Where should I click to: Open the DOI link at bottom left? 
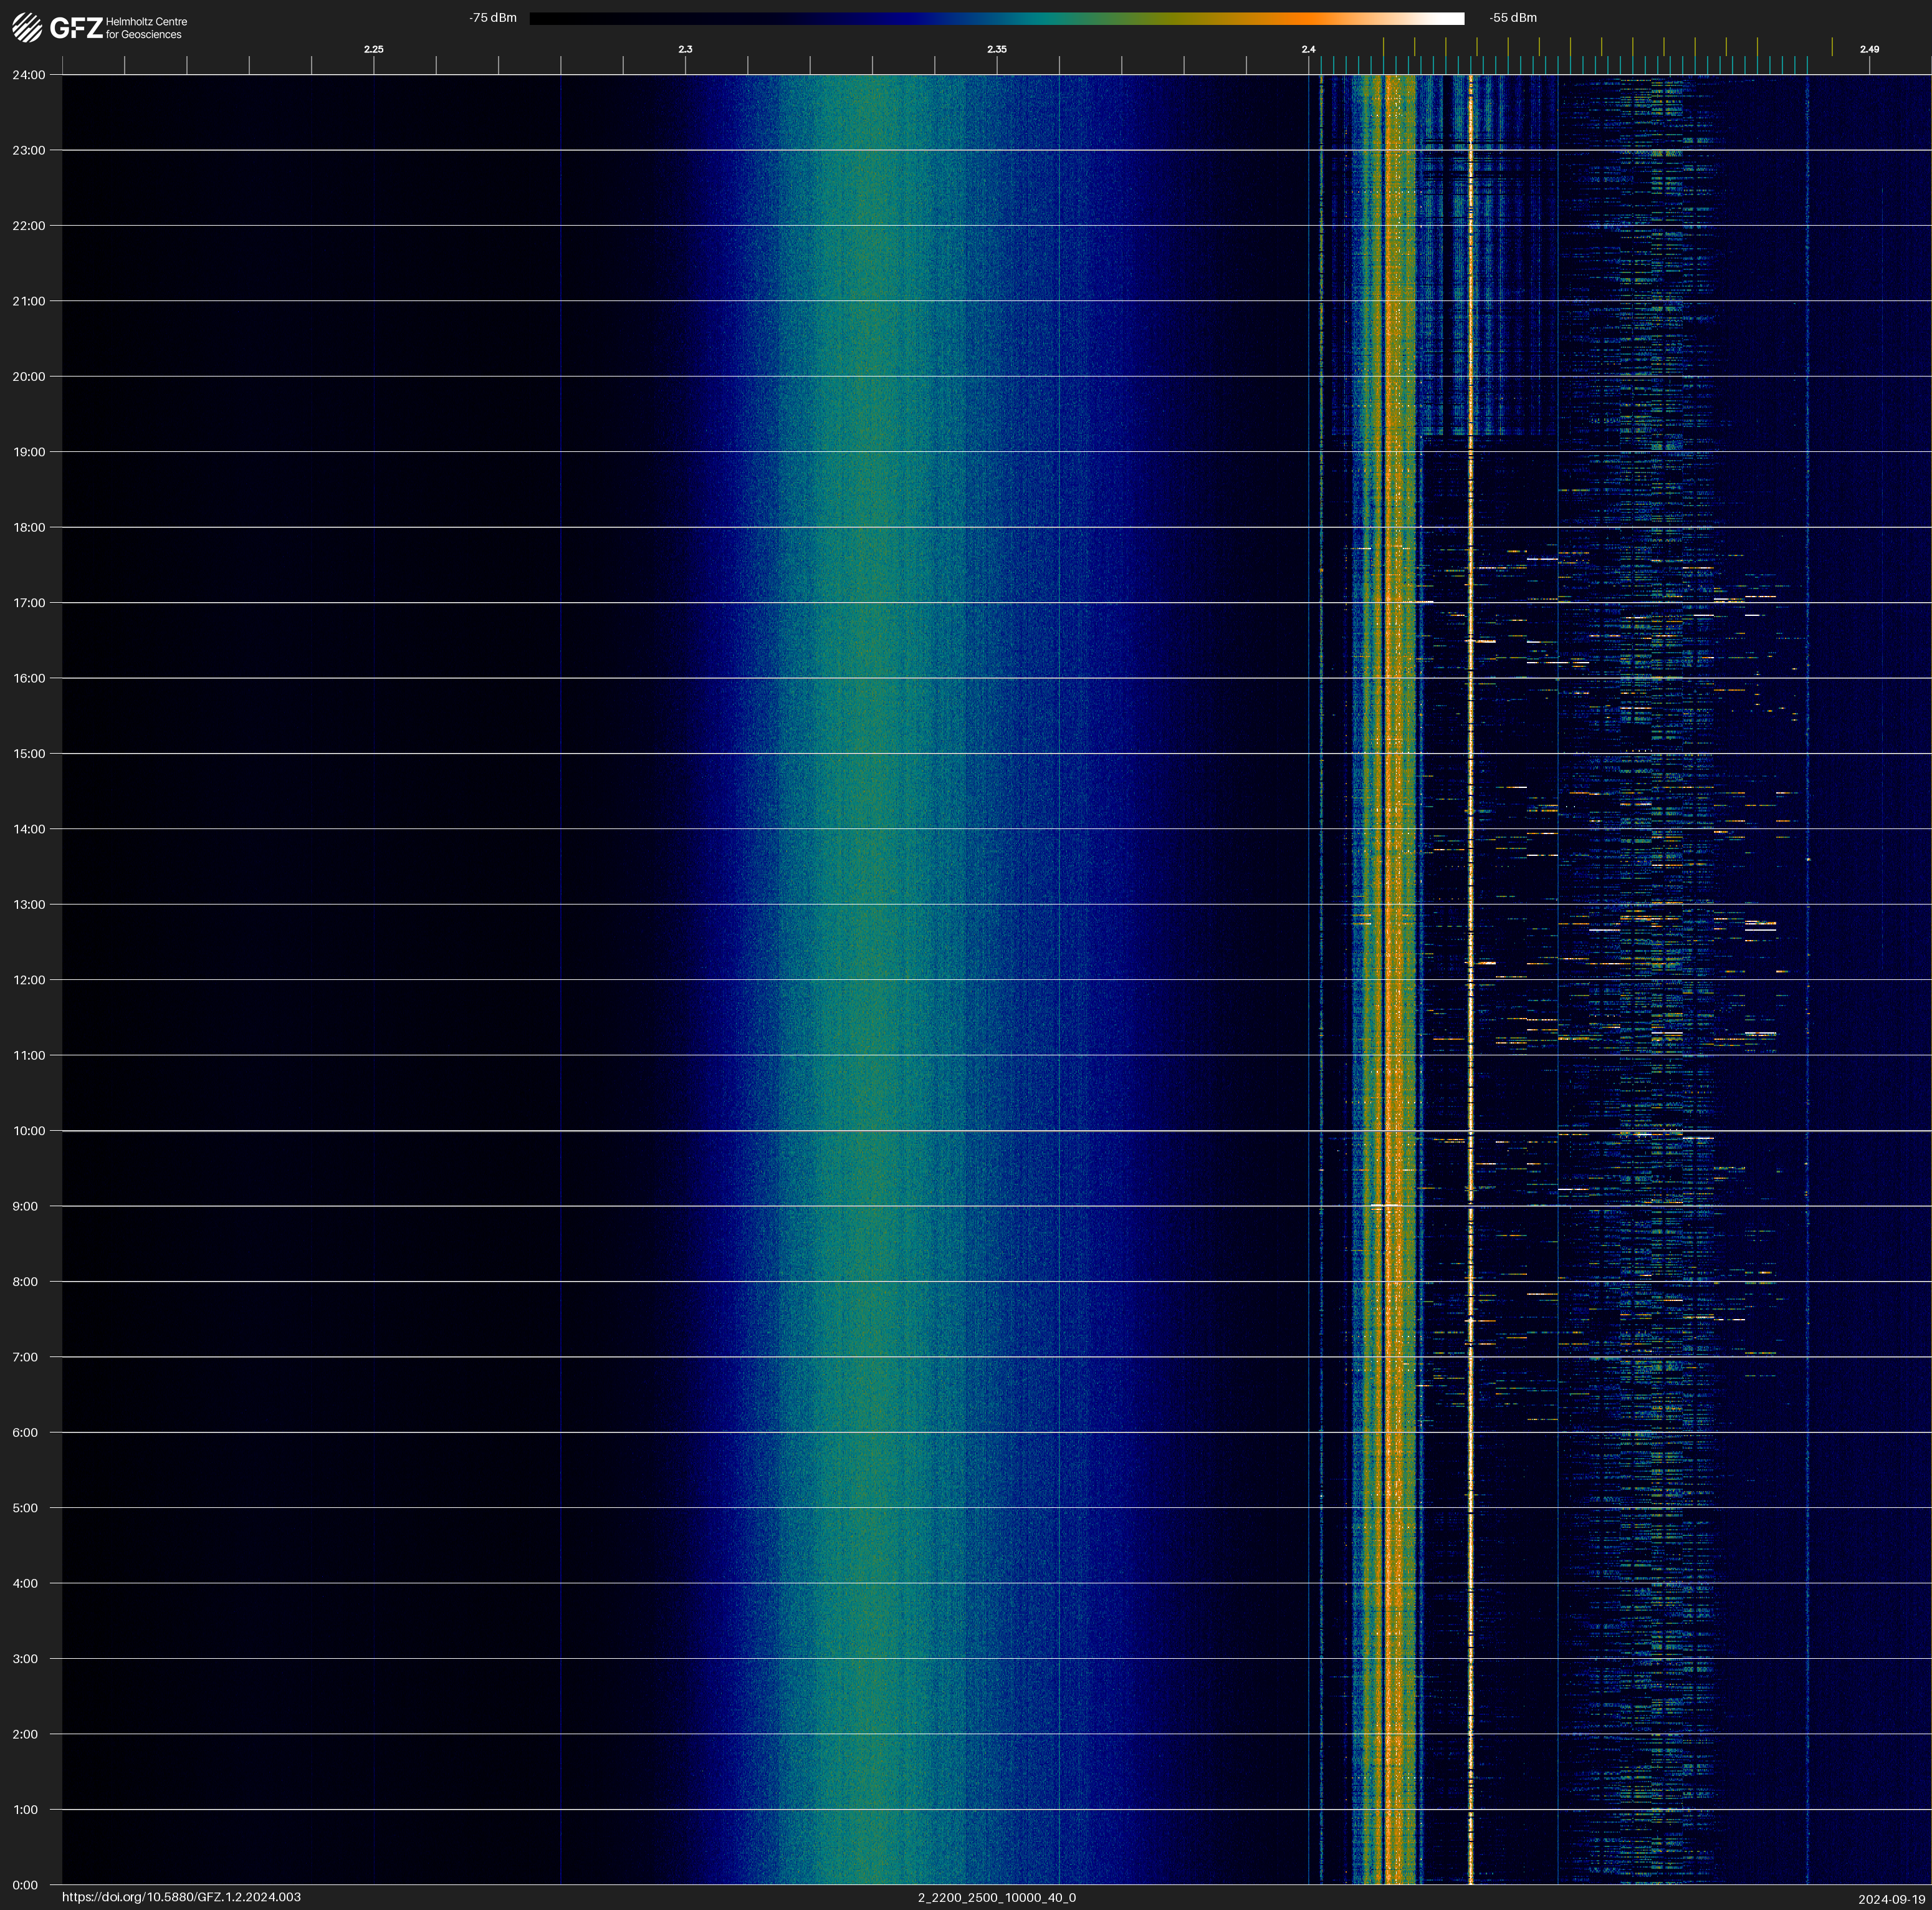[181, 1897]
